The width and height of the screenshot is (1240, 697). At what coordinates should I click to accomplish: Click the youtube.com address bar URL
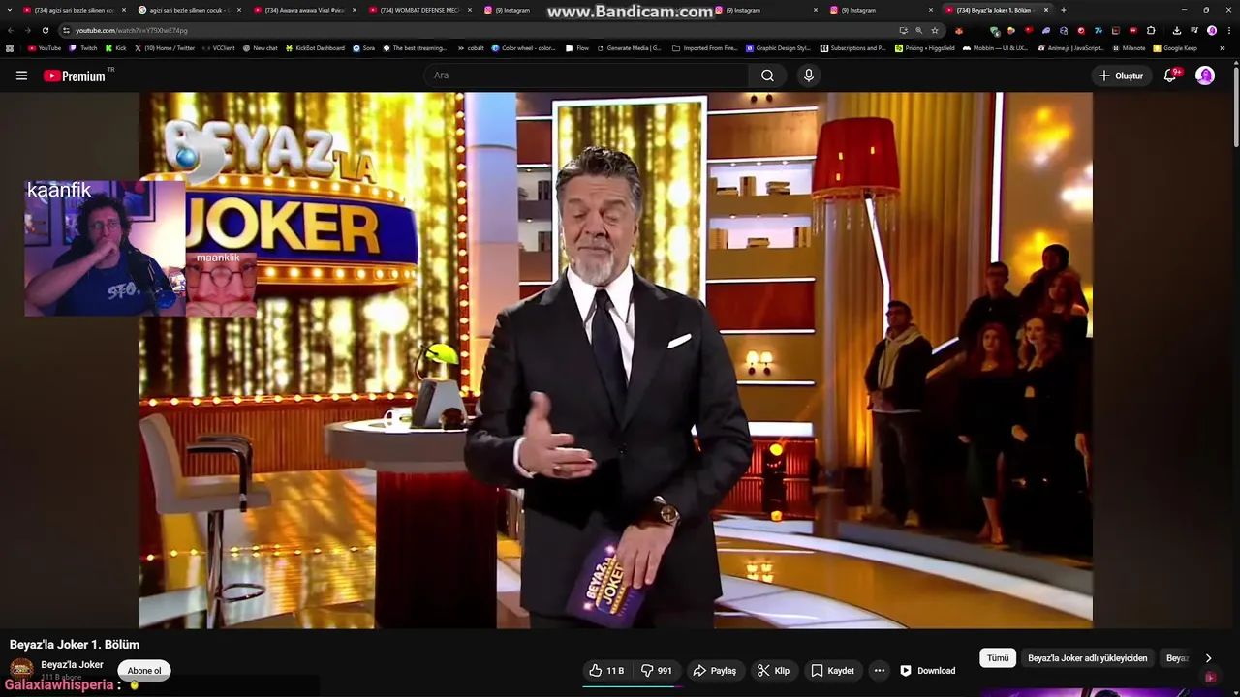(x=132, y=30)
